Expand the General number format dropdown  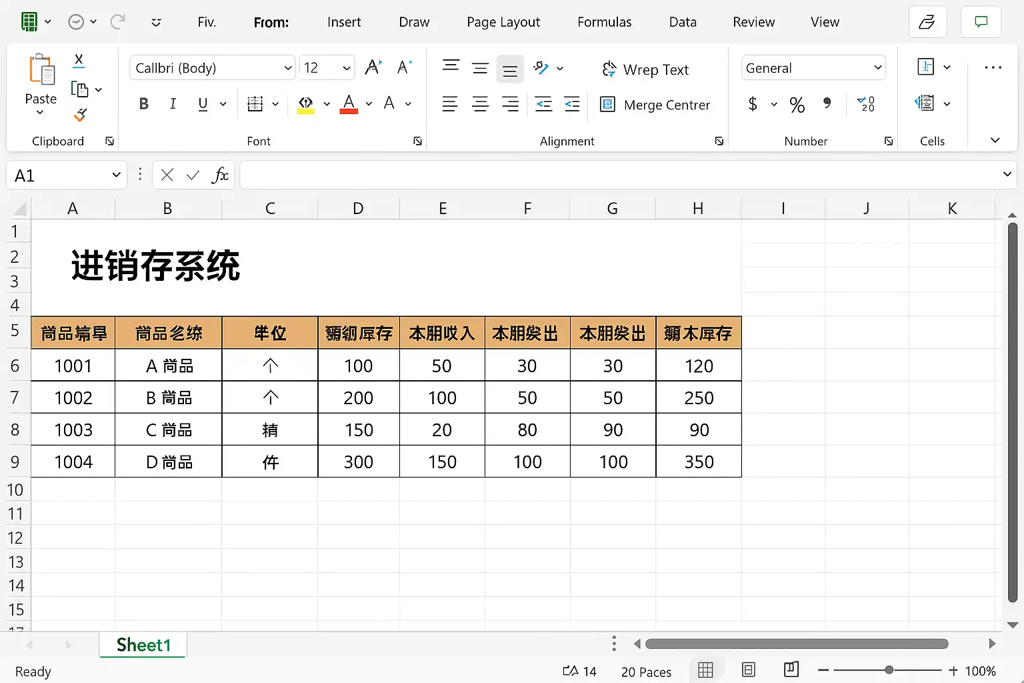pyautogui.click(x=877, y=68)
